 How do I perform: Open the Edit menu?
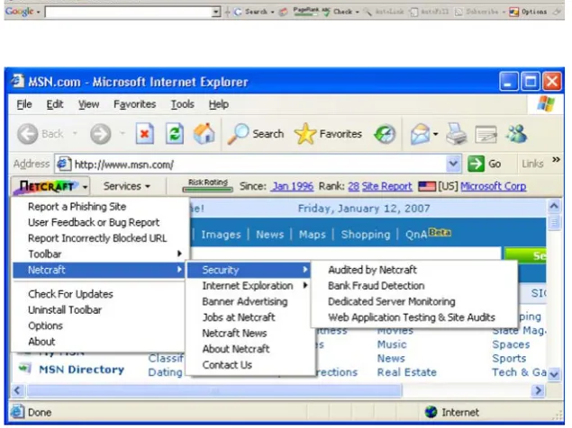55,104
